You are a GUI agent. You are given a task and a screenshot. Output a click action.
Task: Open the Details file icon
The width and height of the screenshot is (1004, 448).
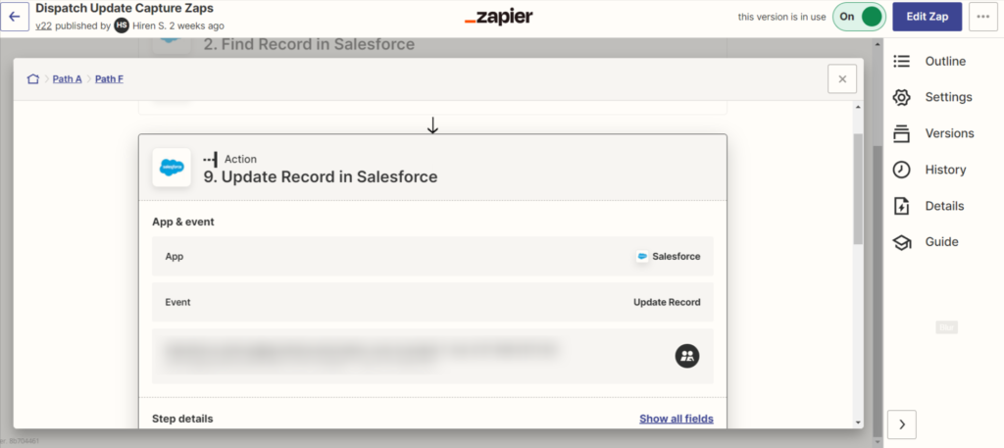(901, 206)
